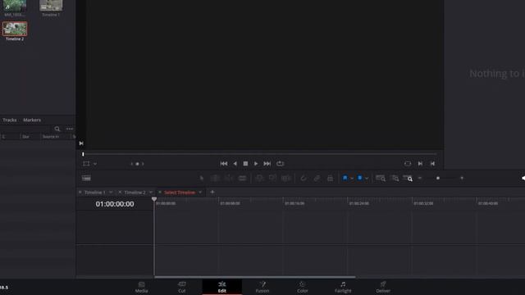This screenshot has height=295, width=525.
Task: Open the Color page
Action: [x=303, y=287]
